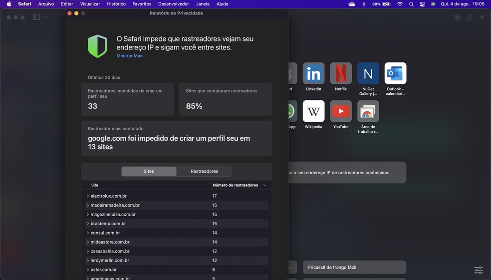Viewport: 491px width, 280px height.
Task: Open the Wikipedia favorite icon
Action: pyautogui.click(x=313, y=111)
